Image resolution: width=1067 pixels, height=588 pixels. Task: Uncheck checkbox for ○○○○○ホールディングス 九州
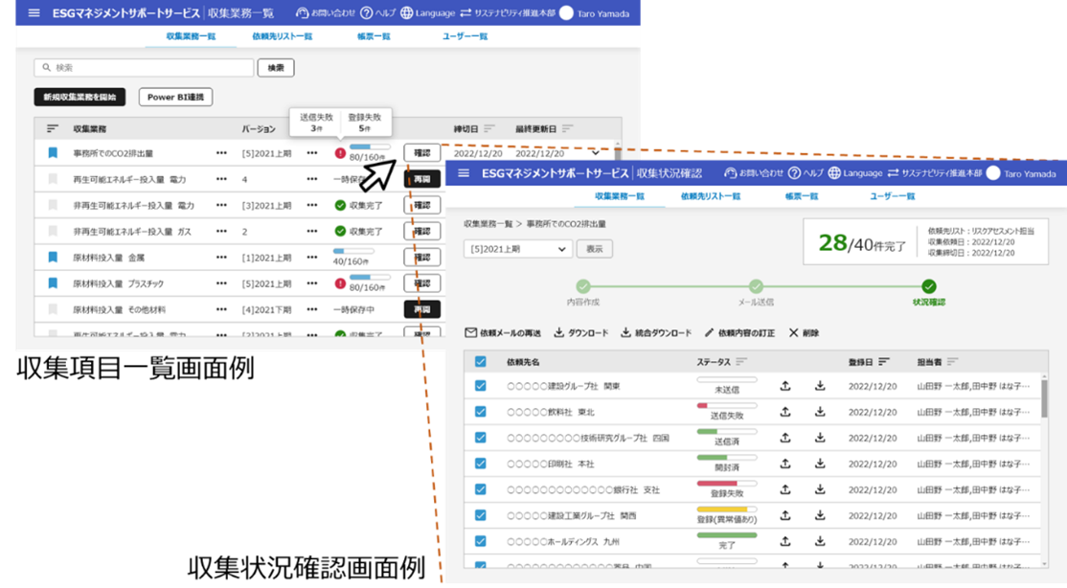[x=481, y=541]
